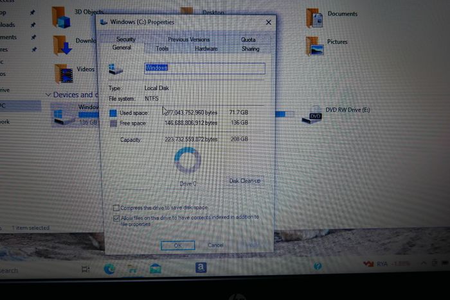Click the Cancel button

pos(215,245)
